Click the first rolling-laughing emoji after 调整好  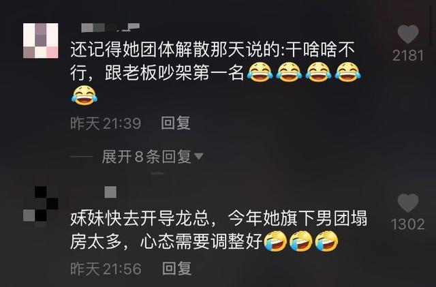pyautogui.click(x=275, y=241)
